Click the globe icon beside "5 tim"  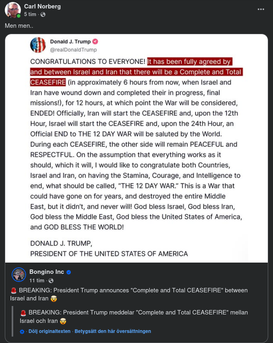(43, 14)
